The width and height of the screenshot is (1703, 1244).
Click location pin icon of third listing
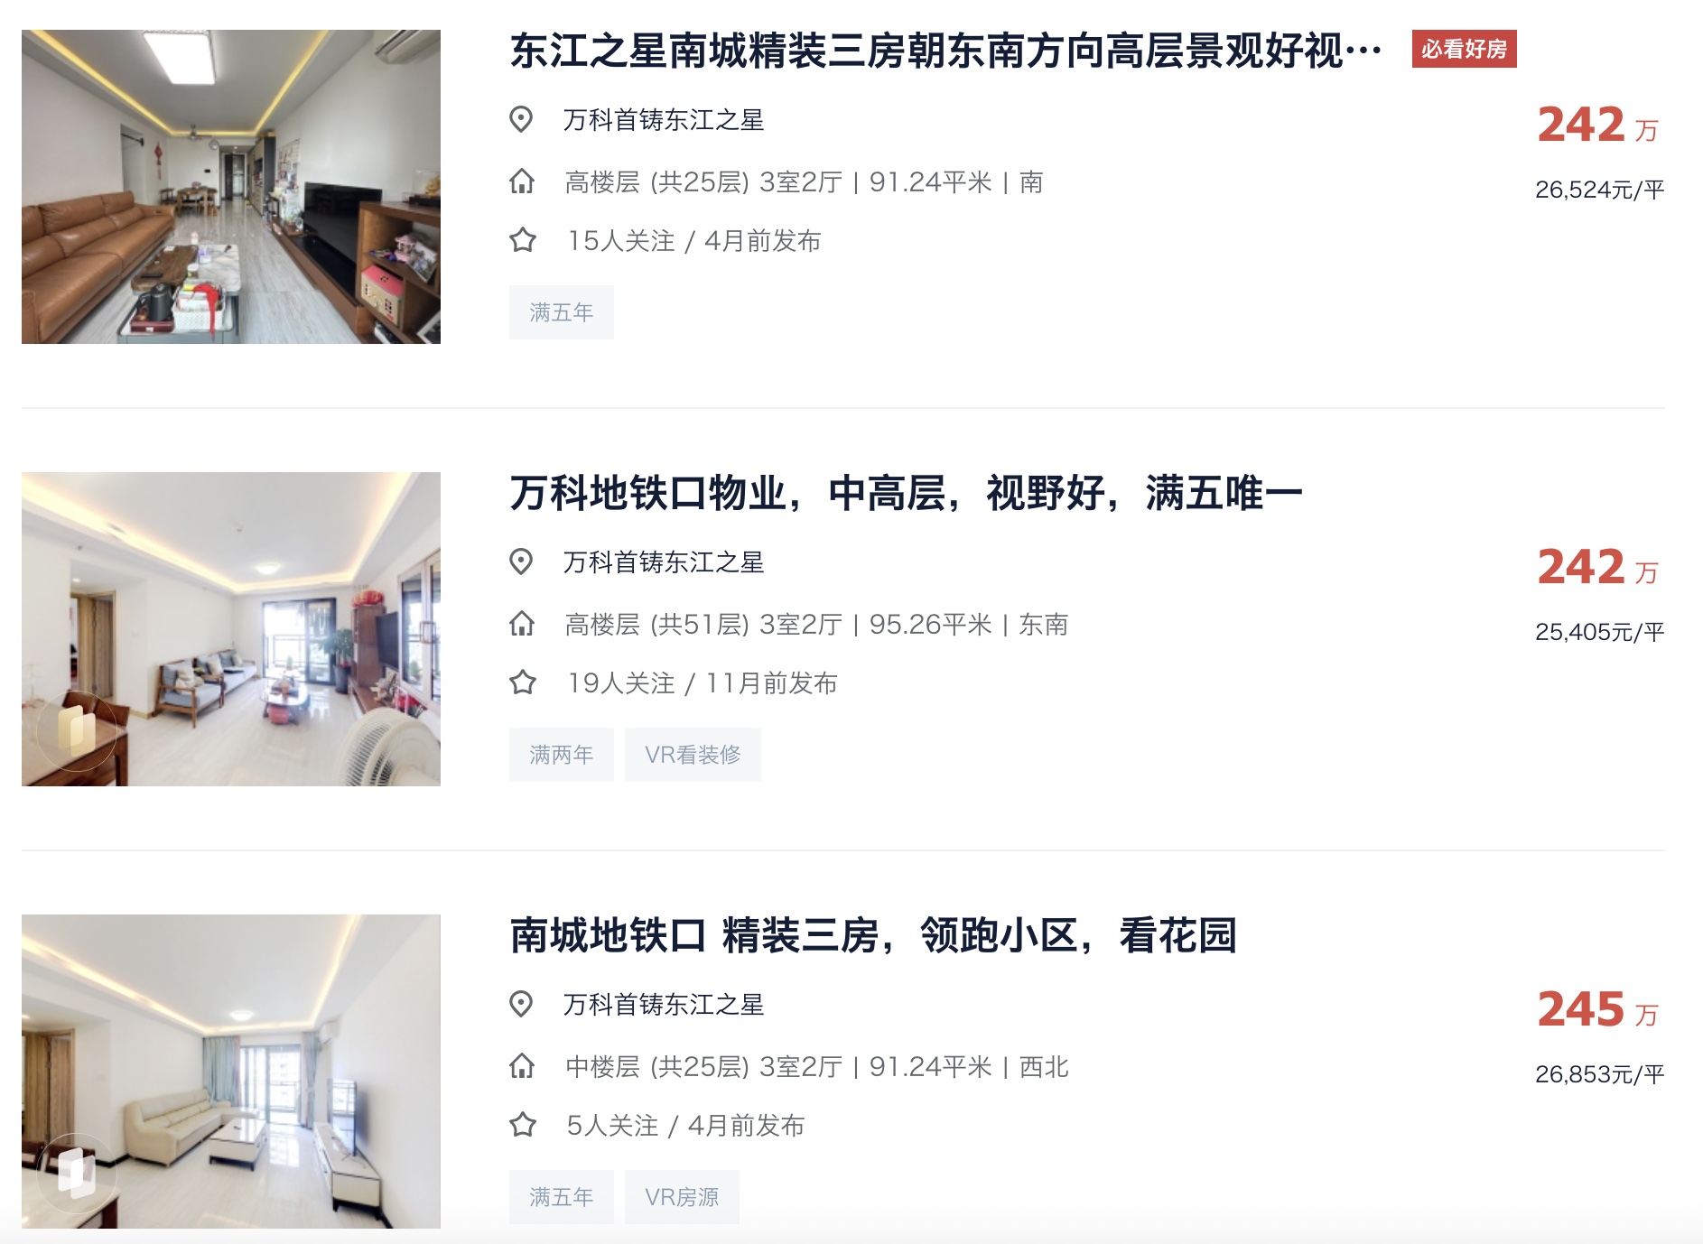click(521, 1004)
